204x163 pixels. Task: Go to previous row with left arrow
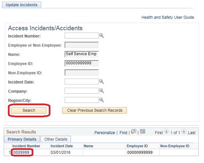pyautogui.click(x=167, y=132)
